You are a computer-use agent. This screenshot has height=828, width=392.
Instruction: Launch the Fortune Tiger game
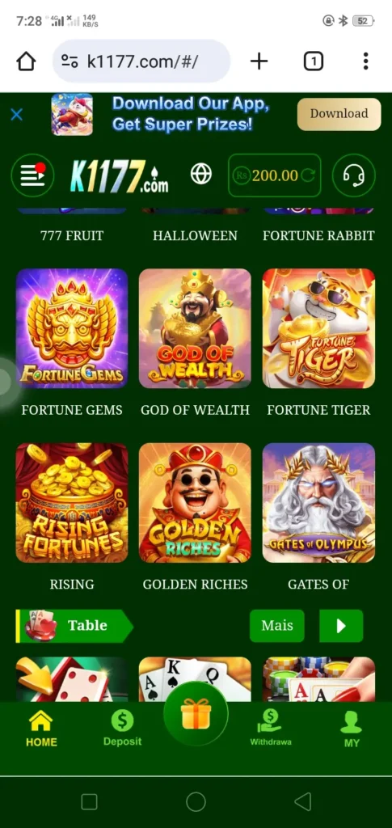pyautogui.click(x=318, y=328)
